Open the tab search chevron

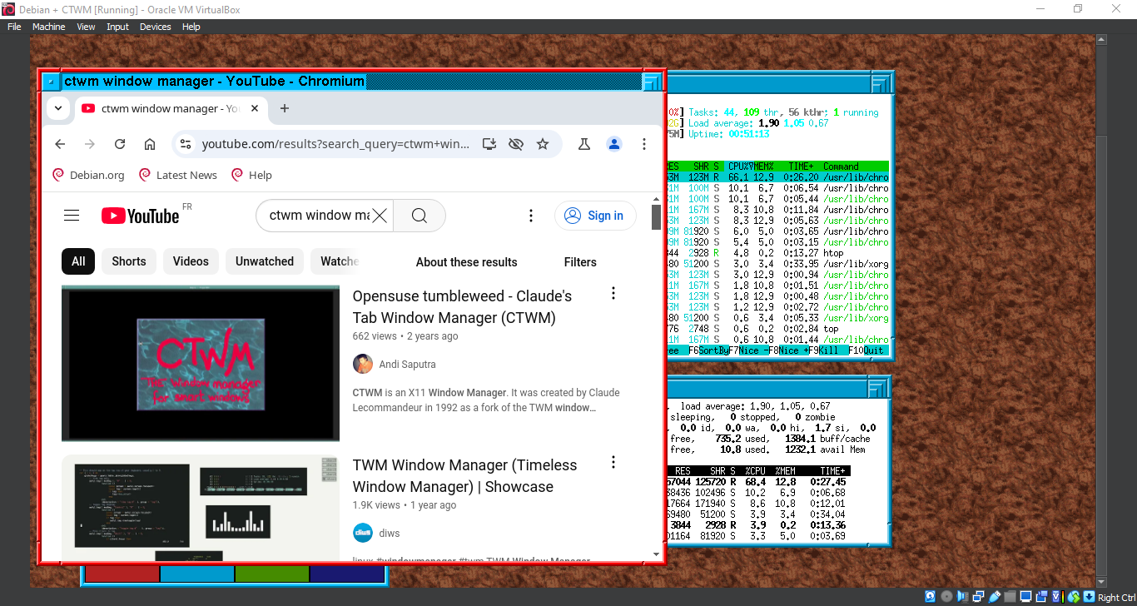pos(58,108)
